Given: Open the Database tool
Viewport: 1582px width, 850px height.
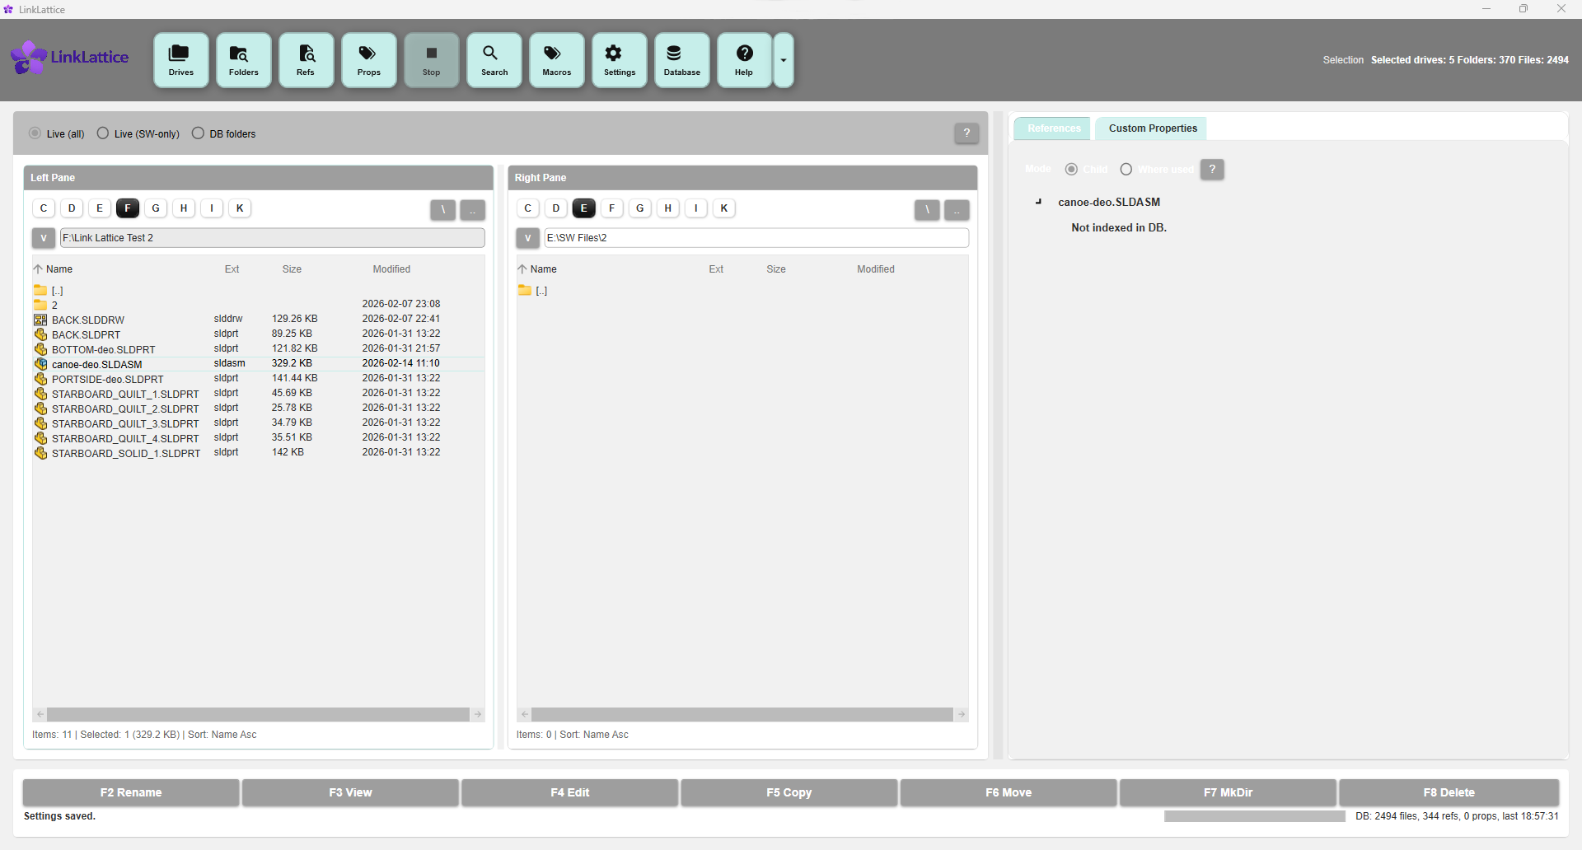Looking at the screenshot, I should tap(681, 59).
